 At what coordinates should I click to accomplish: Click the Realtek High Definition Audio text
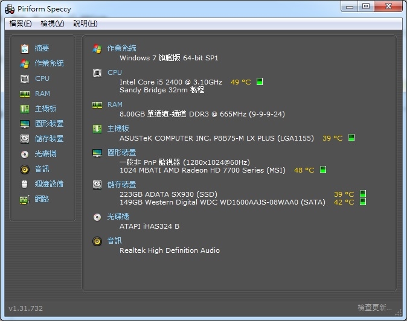(x=170, y=250)
